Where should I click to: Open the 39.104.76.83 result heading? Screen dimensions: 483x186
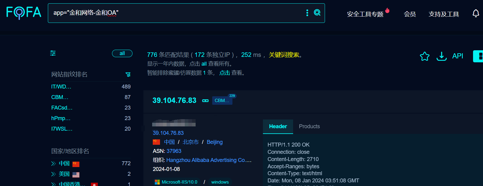tap(174, 101)
